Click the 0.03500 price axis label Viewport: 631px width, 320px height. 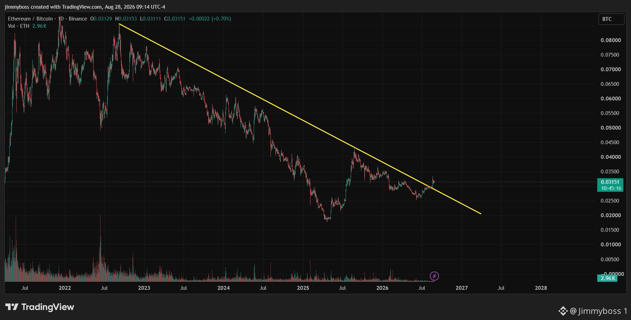610,172
